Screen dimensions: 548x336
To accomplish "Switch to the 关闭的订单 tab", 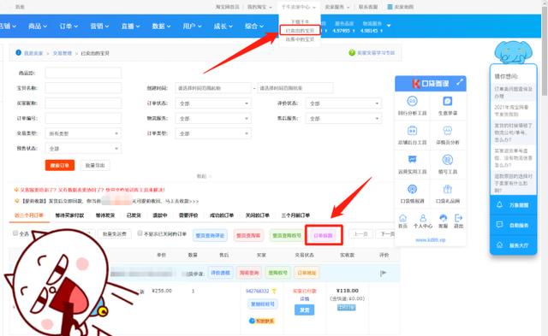I will 257,215.
